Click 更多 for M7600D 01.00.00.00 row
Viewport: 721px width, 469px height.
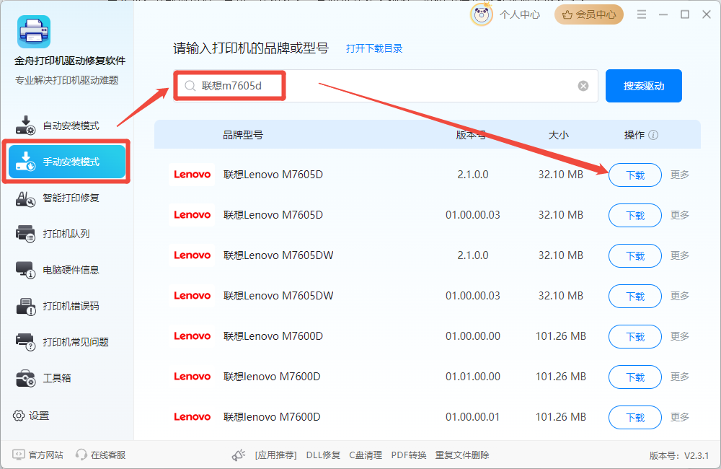(x=680, y=336)
